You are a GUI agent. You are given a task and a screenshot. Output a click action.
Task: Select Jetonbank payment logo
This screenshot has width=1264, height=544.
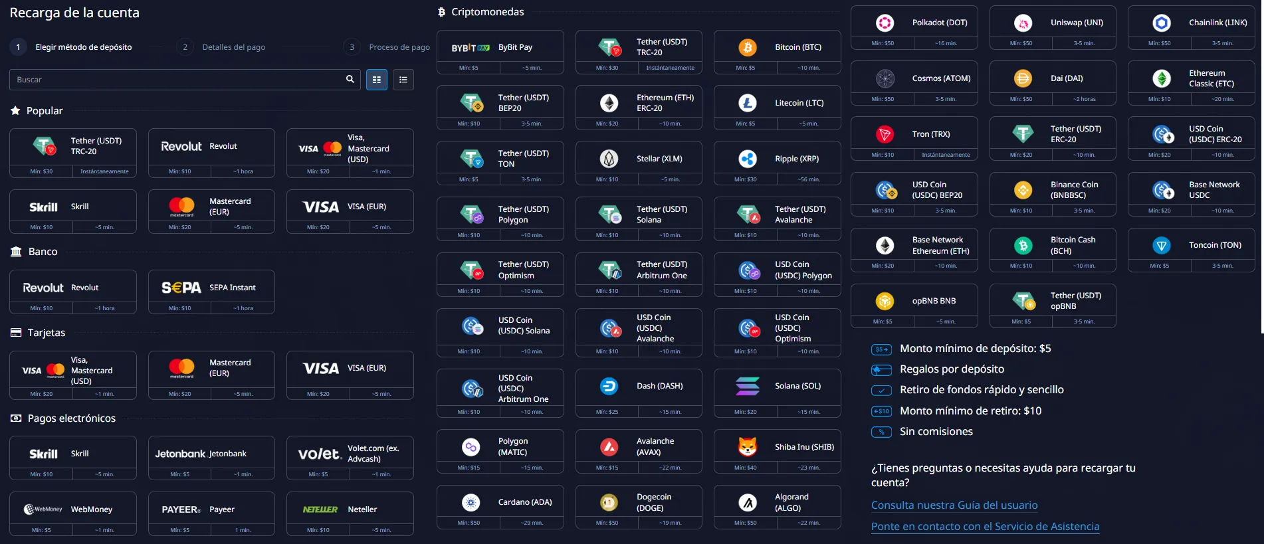click(180, 454)
